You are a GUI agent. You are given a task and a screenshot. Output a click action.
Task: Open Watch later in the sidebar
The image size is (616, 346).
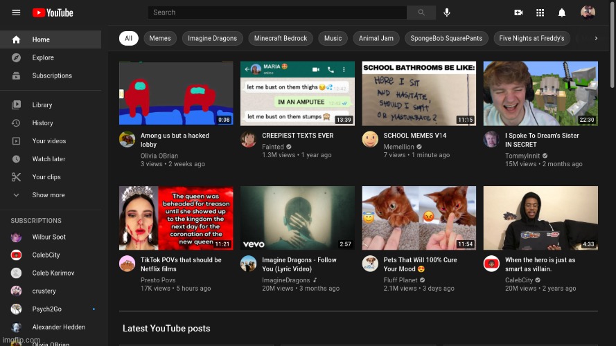[51, 159]
